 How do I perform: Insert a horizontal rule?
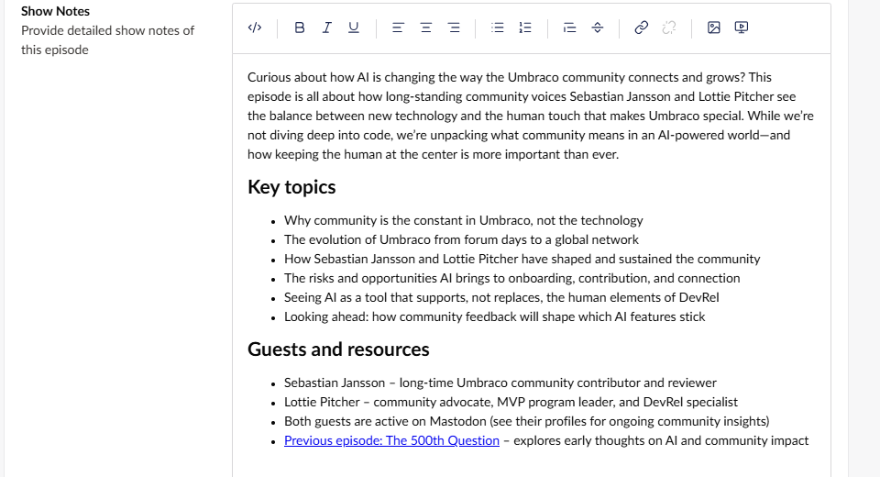(x=598, y=28)
